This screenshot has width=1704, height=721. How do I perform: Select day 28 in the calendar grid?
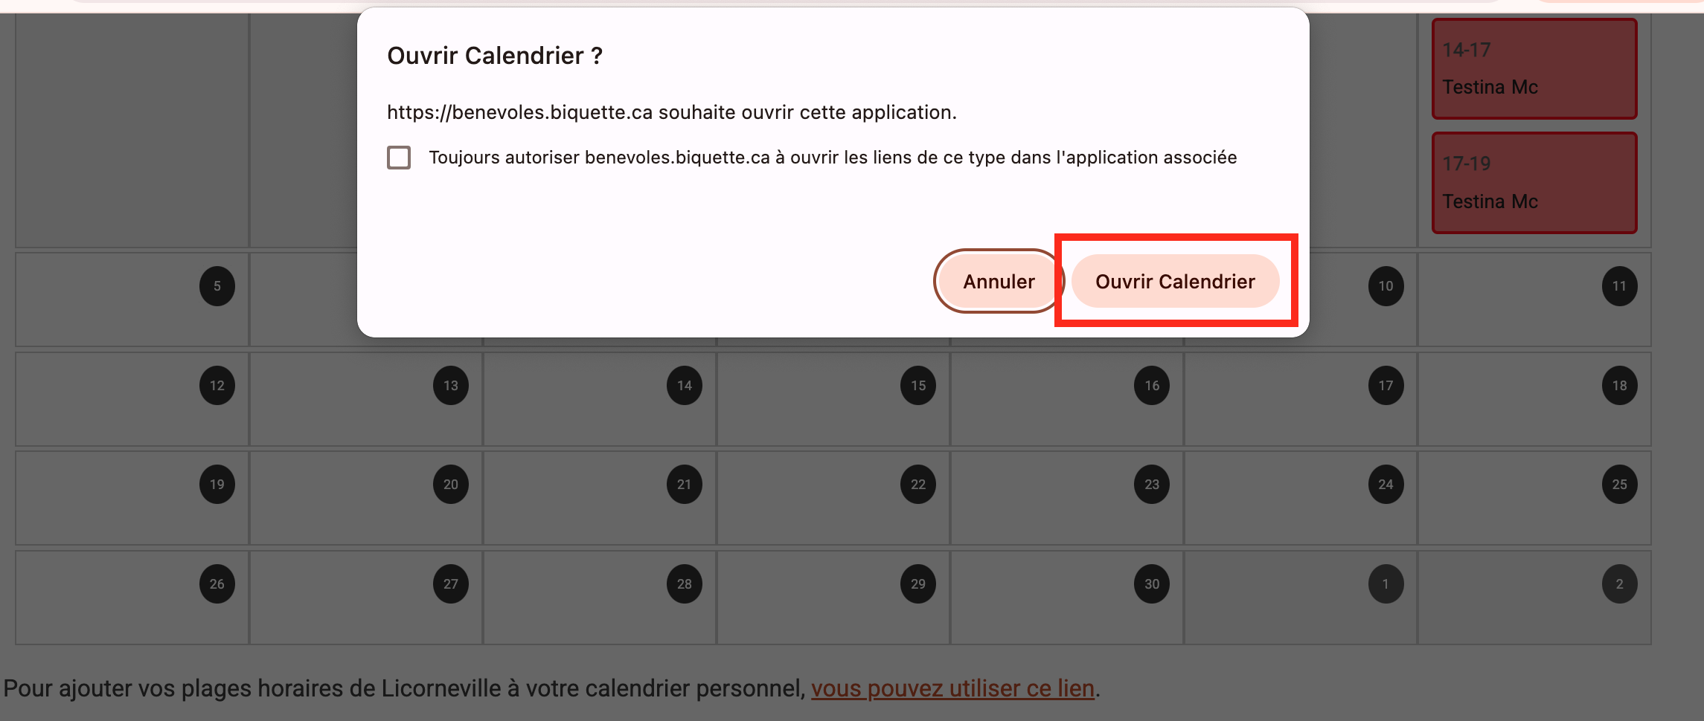tap(684, 583)
